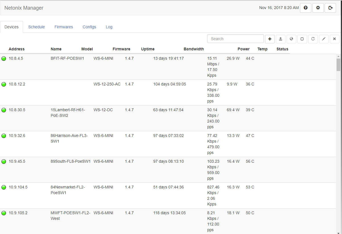The height and width of the screenshot is (234, 342).
Task: Click the upload firmware arrow icon
Action: (x=280, y=39)
